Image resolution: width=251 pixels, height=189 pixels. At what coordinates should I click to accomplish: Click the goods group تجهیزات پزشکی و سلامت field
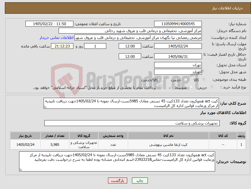tap(132, 123)
